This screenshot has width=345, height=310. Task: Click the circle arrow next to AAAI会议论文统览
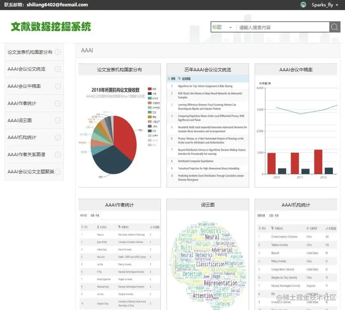pyautogui.click(x=57, y=69)
